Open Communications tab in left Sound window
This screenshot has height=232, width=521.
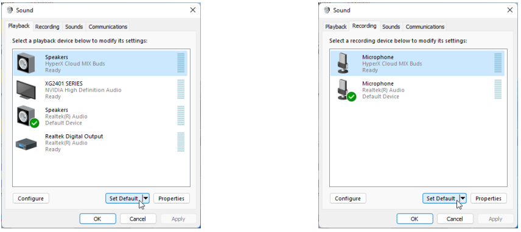[108, 27]
